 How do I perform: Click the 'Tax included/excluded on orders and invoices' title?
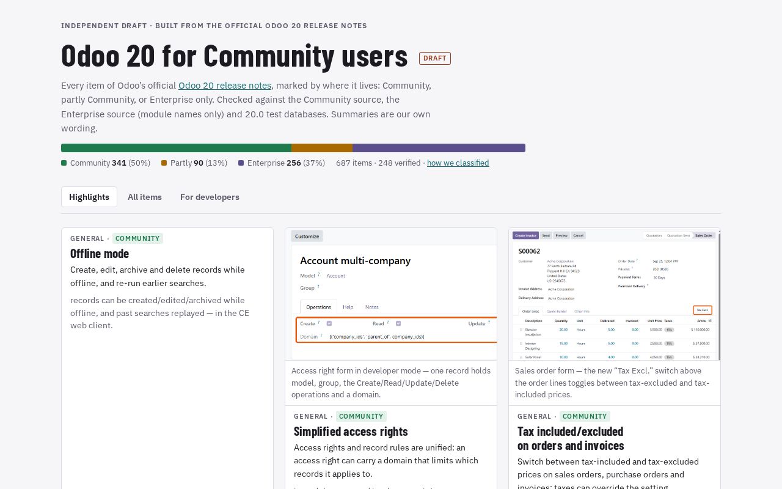(571, 438)
